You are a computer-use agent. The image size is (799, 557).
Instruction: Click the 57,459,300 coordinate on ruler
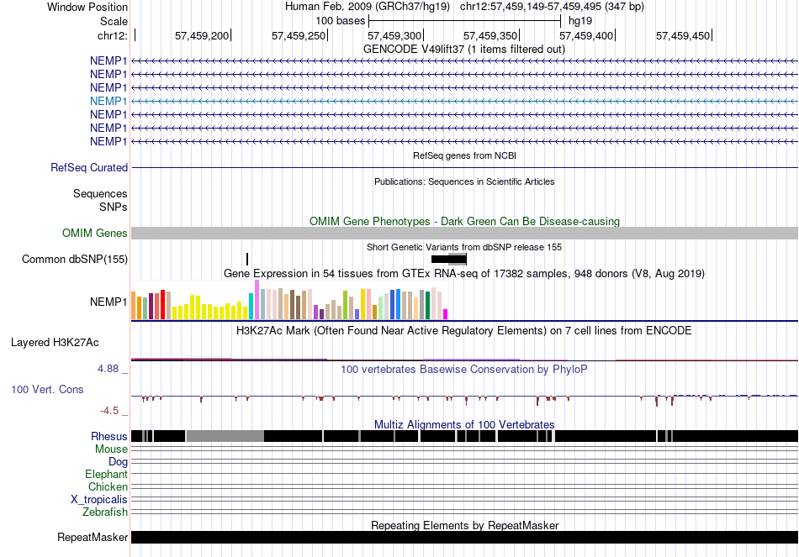tap(394, 35)
